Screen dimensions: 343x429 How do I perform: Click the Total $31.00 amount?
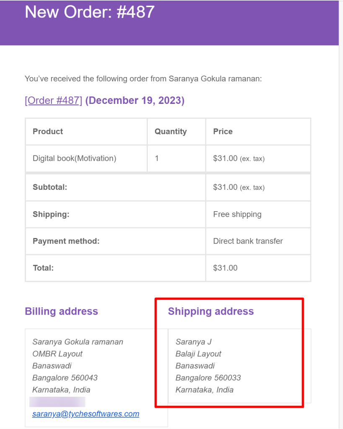click(225, 268)
